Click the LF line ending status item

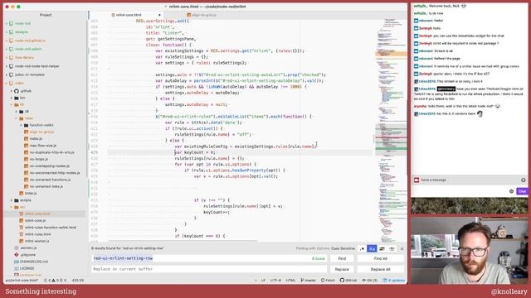pos(263,281)
